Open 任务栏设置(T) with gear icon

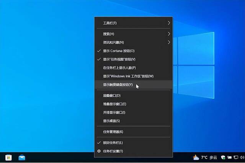pyautogui.click(x=134, y=151)
